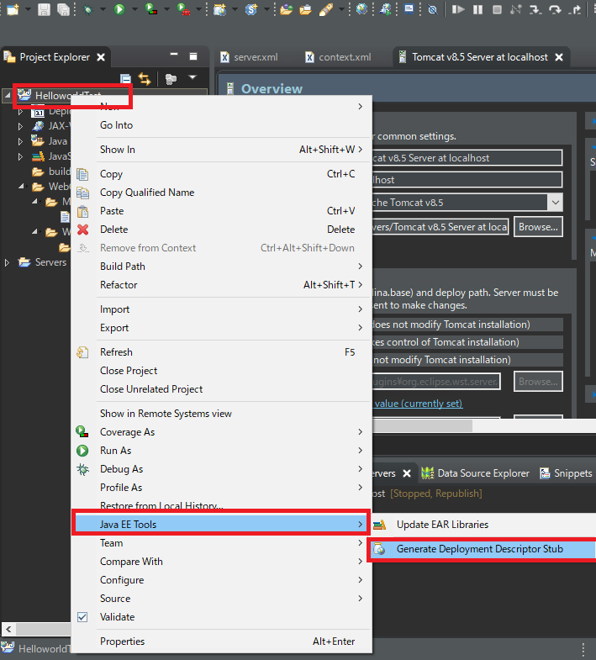Click the 'value (currently set)' link
This screenshot has height=660, width=596.
[x=419, y=404]
